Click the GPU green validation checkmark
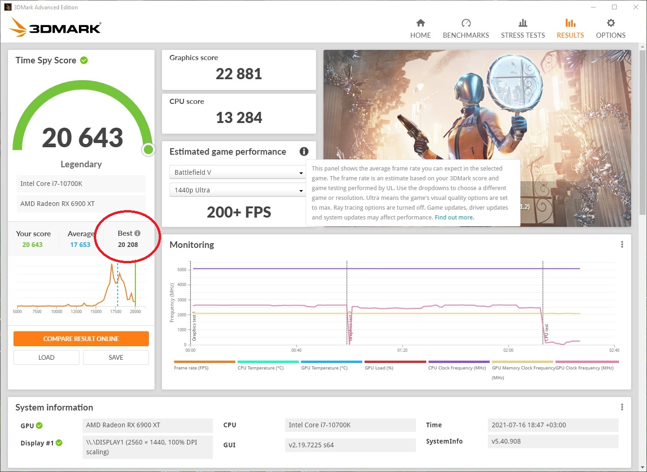The width and height of the screenshot is (647, 472). 39,425
